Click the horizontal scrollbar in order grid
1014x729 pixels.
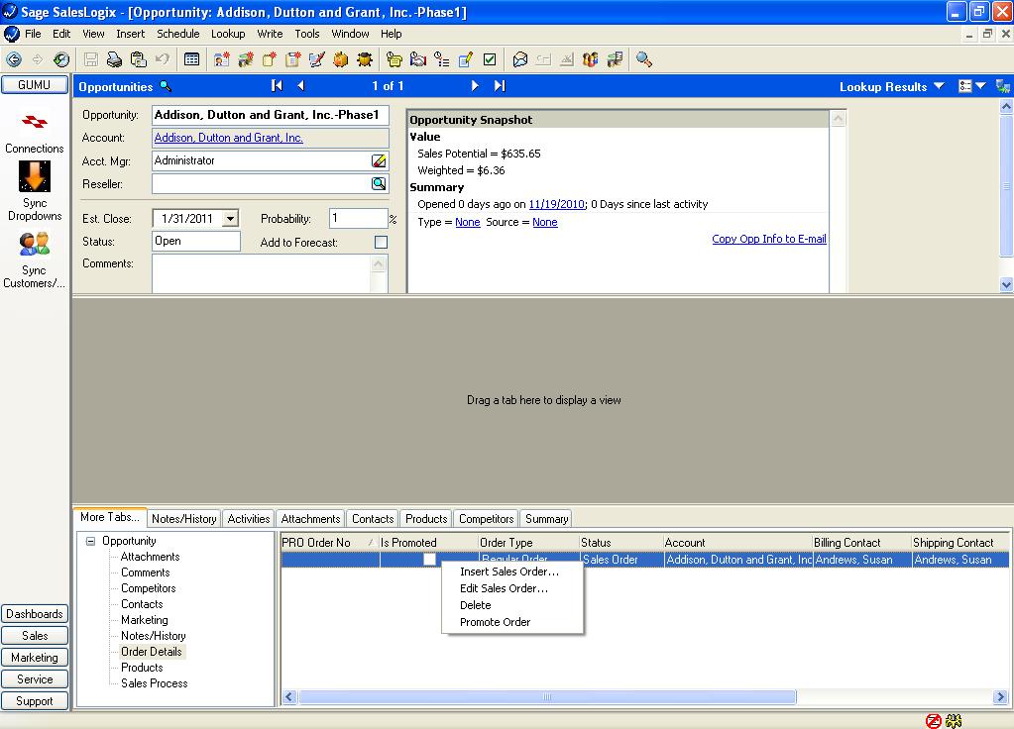[547, 696]
